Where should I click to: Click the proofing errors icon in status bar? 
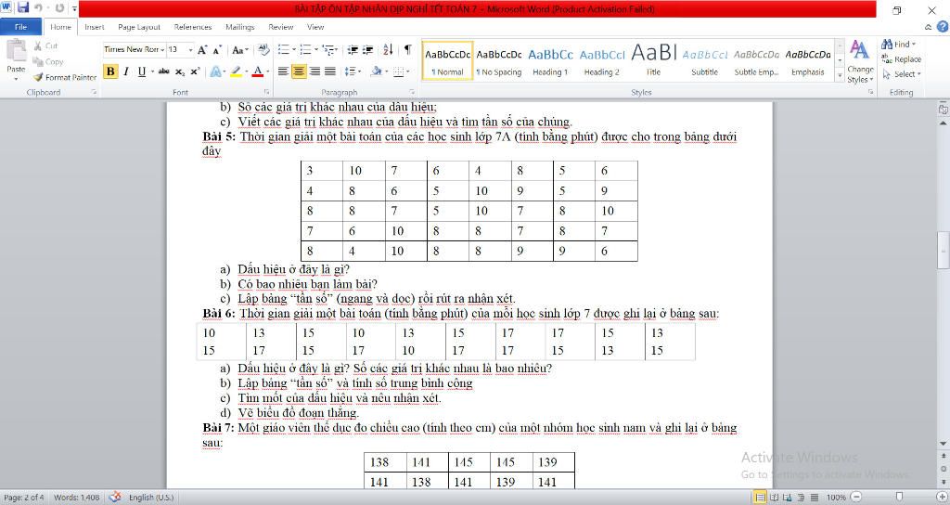coord(115,498)
